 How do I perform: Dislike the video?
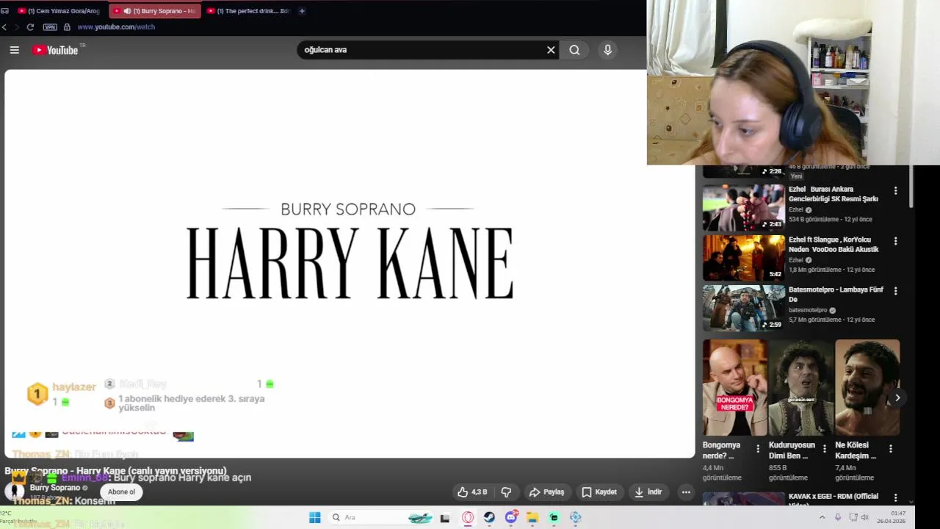coord(506,492)
